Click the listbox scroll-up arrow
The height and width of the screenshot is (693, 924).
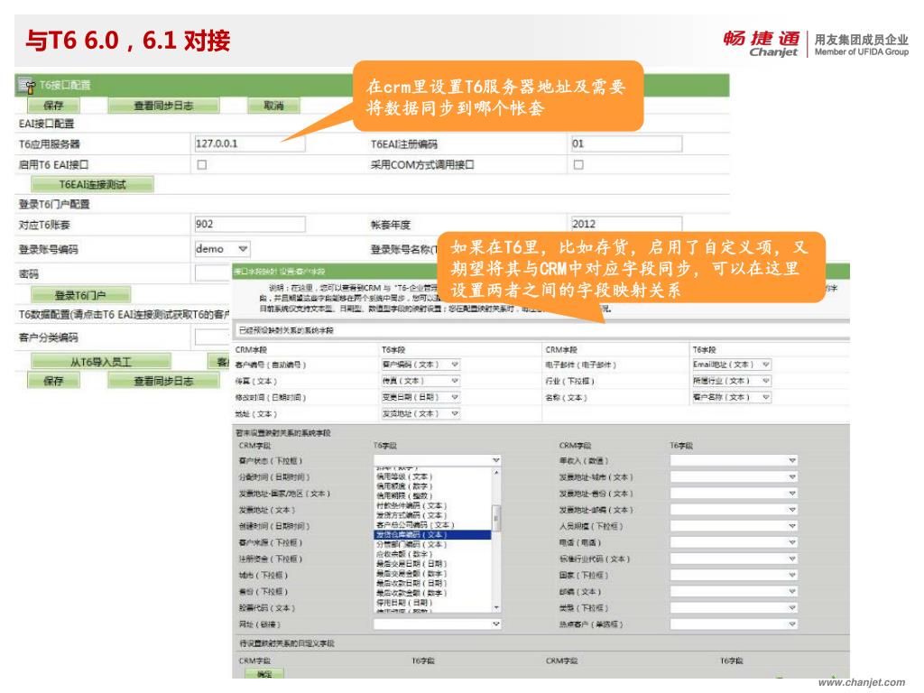(496, 473)
